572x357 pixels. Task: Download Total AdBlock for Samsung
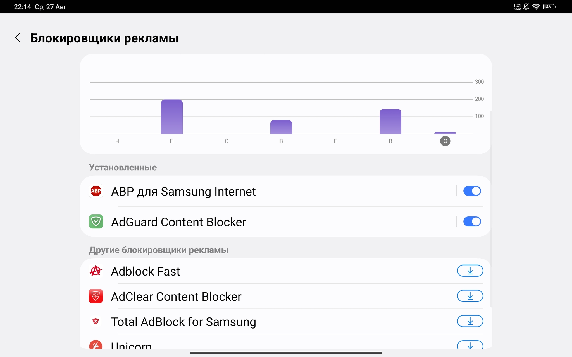point(470,321)
